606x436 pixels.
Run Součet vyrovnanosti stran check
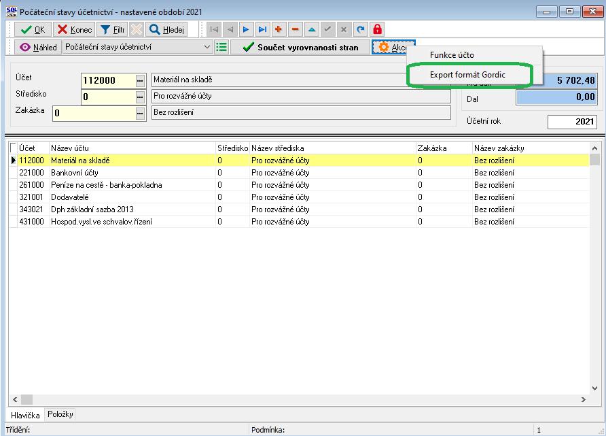(x=300, y=47)
